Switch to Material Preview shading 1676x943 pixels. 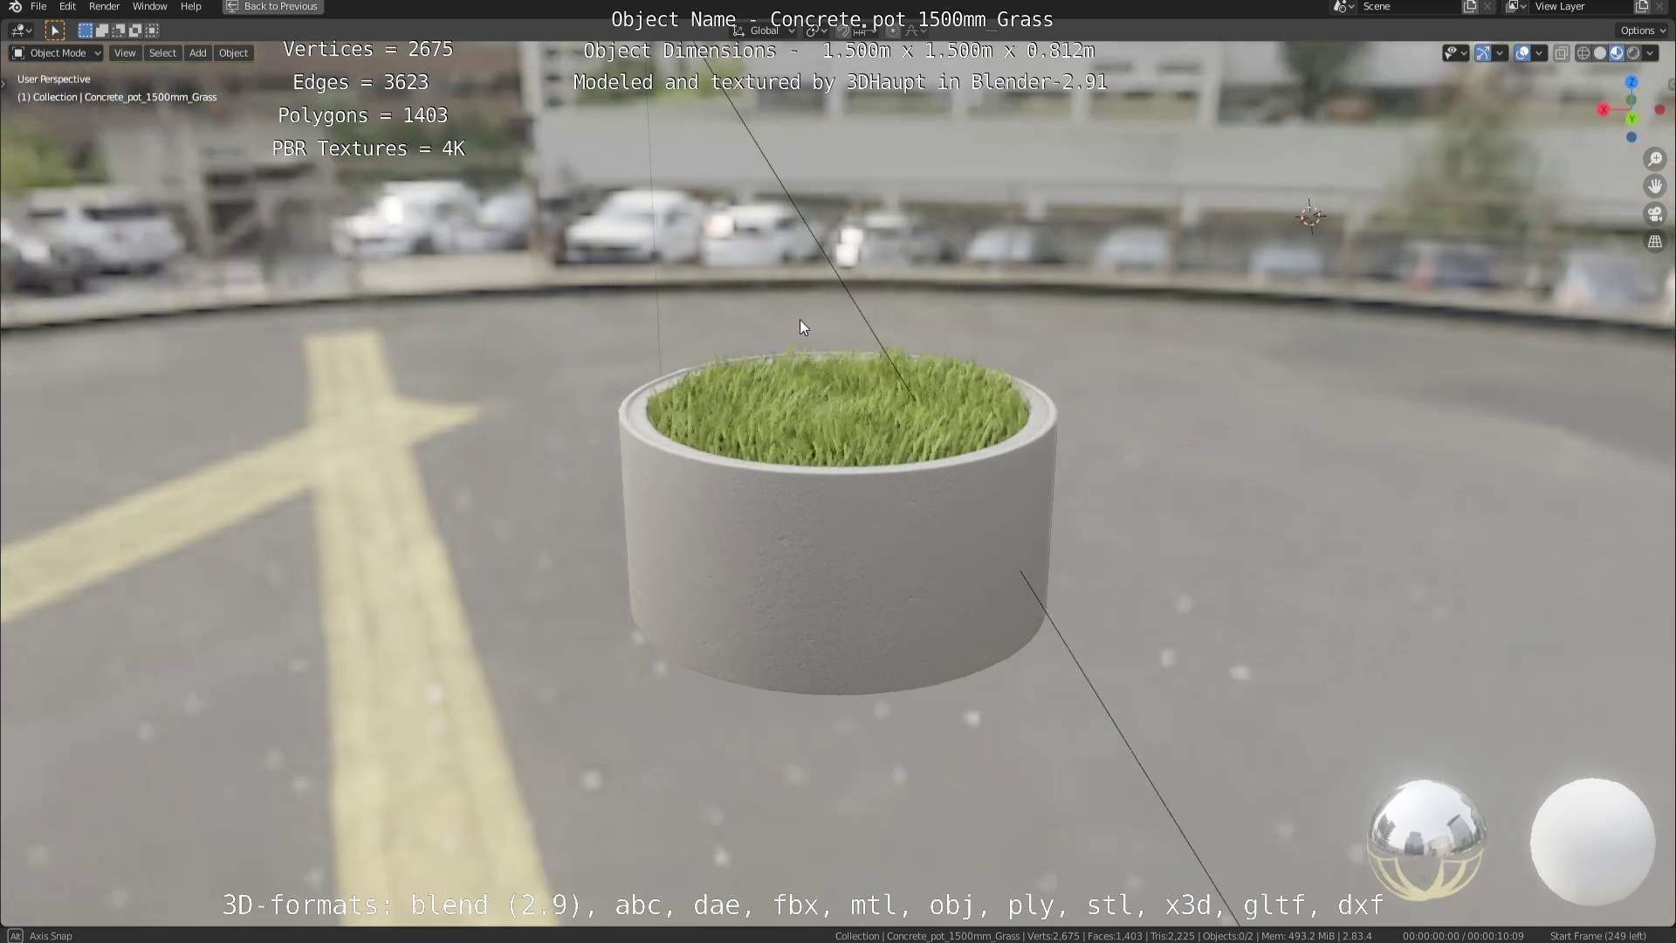(x=1617, y=53)
